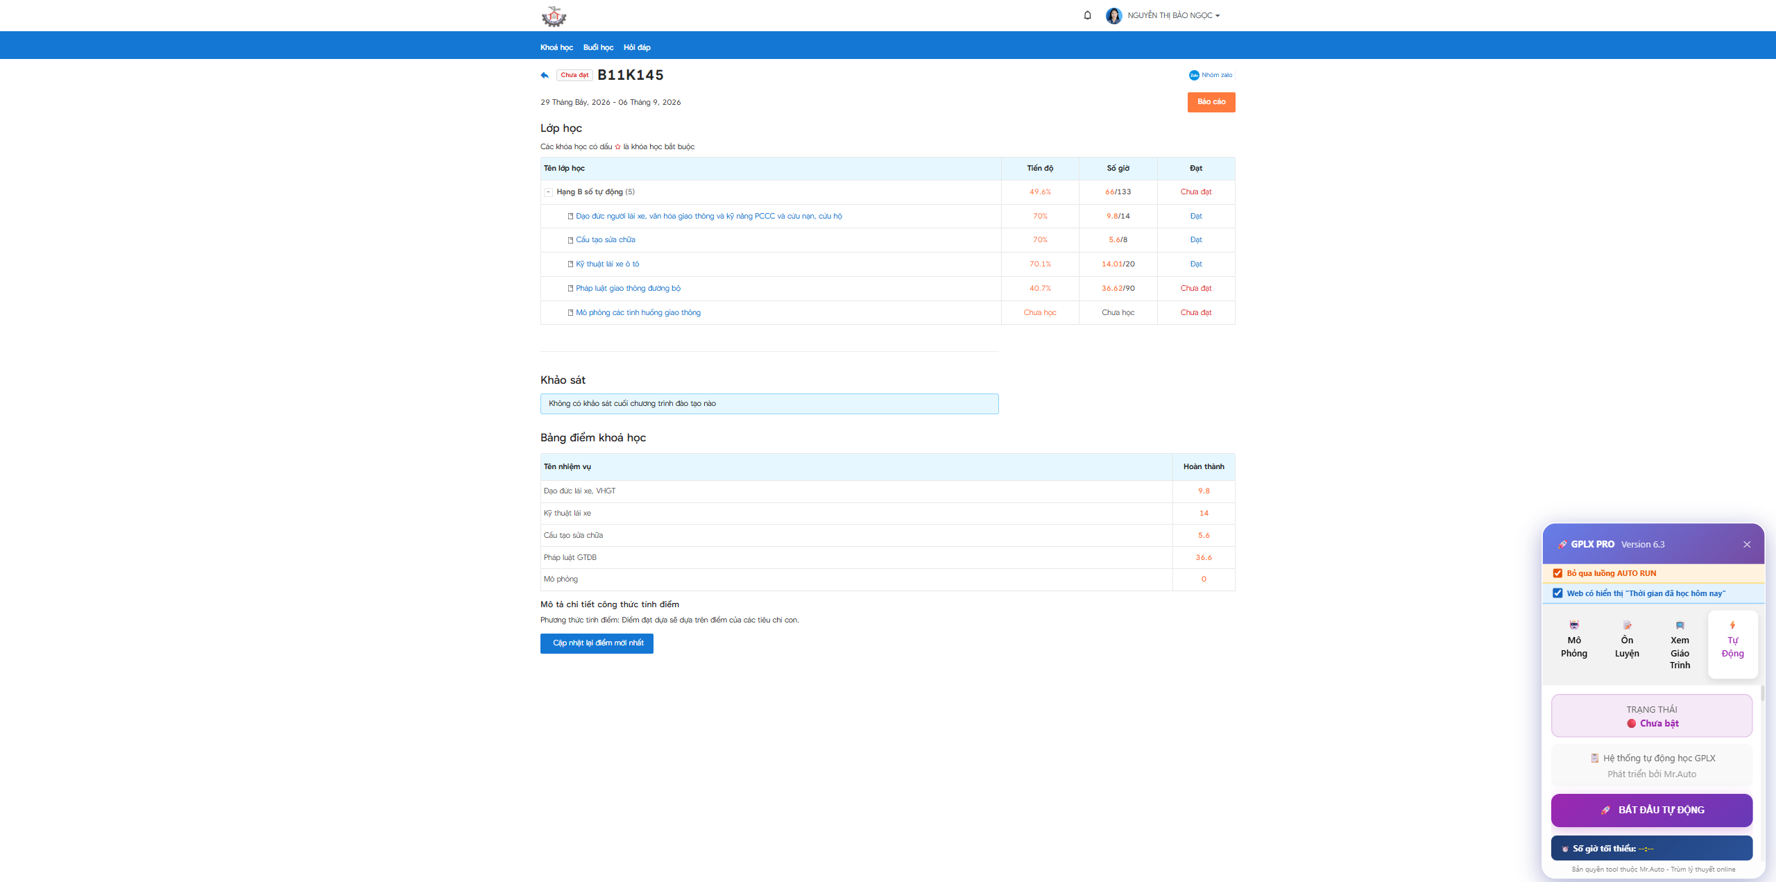The height and width of the screenshot is (882, 1776).
Task: Click the Mô phỏng task row
Action: point(887,579)
